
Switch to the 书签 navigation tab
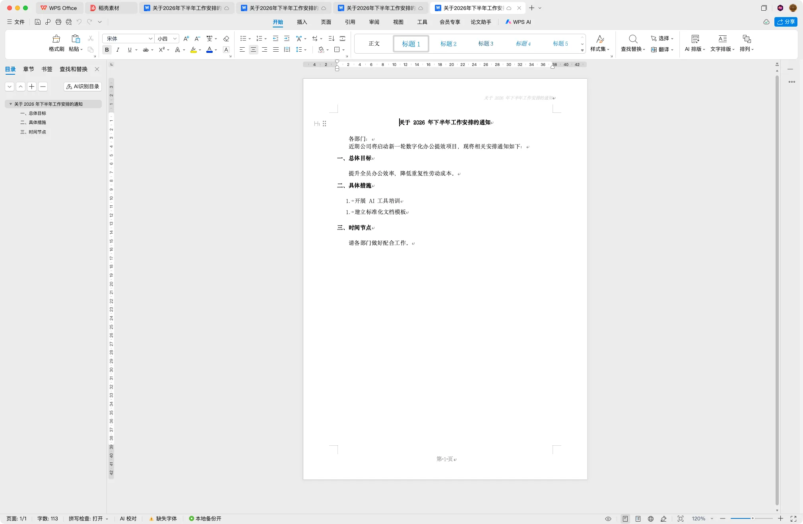[x=47, y=69]
